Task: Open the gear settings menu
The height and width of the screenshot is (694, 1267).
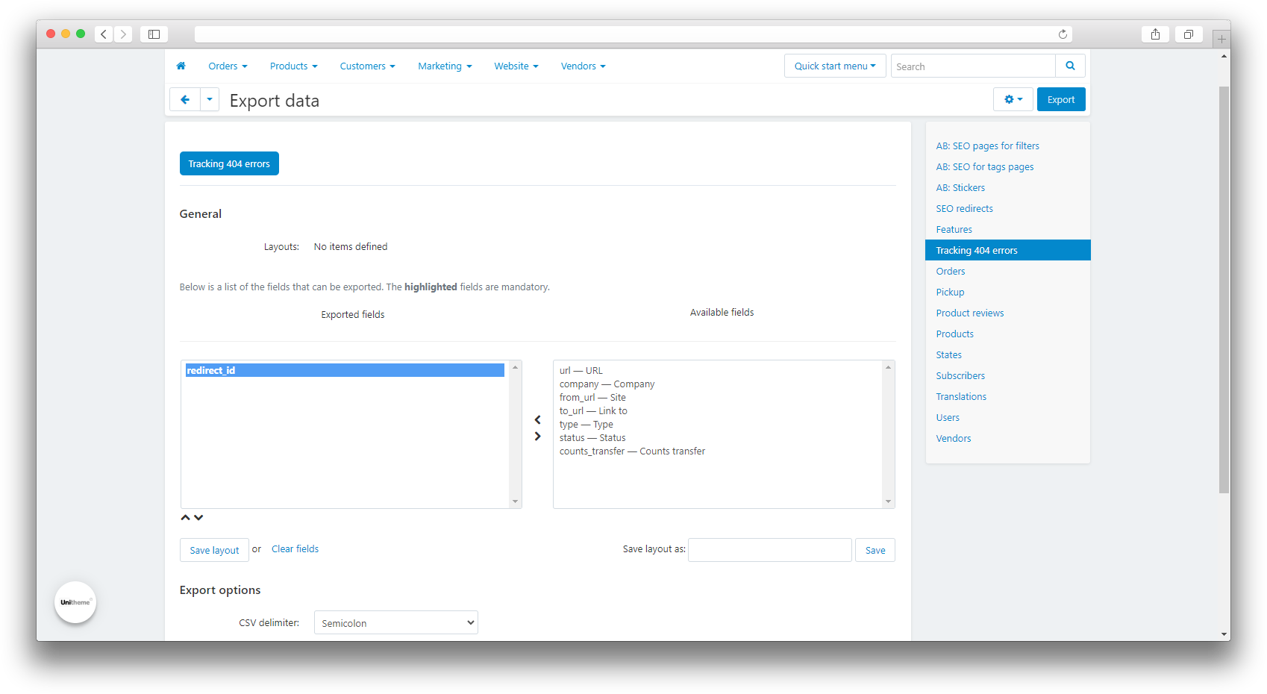Action: tap(1013, 100)
